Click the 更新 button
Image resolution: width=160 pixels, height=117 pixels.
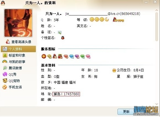126,111
